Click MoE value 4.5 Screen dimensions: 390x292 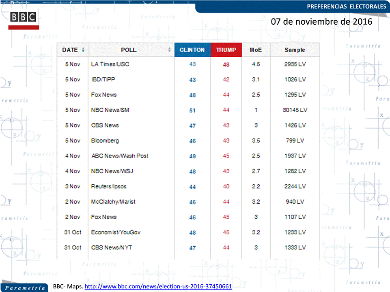(256, 64)
